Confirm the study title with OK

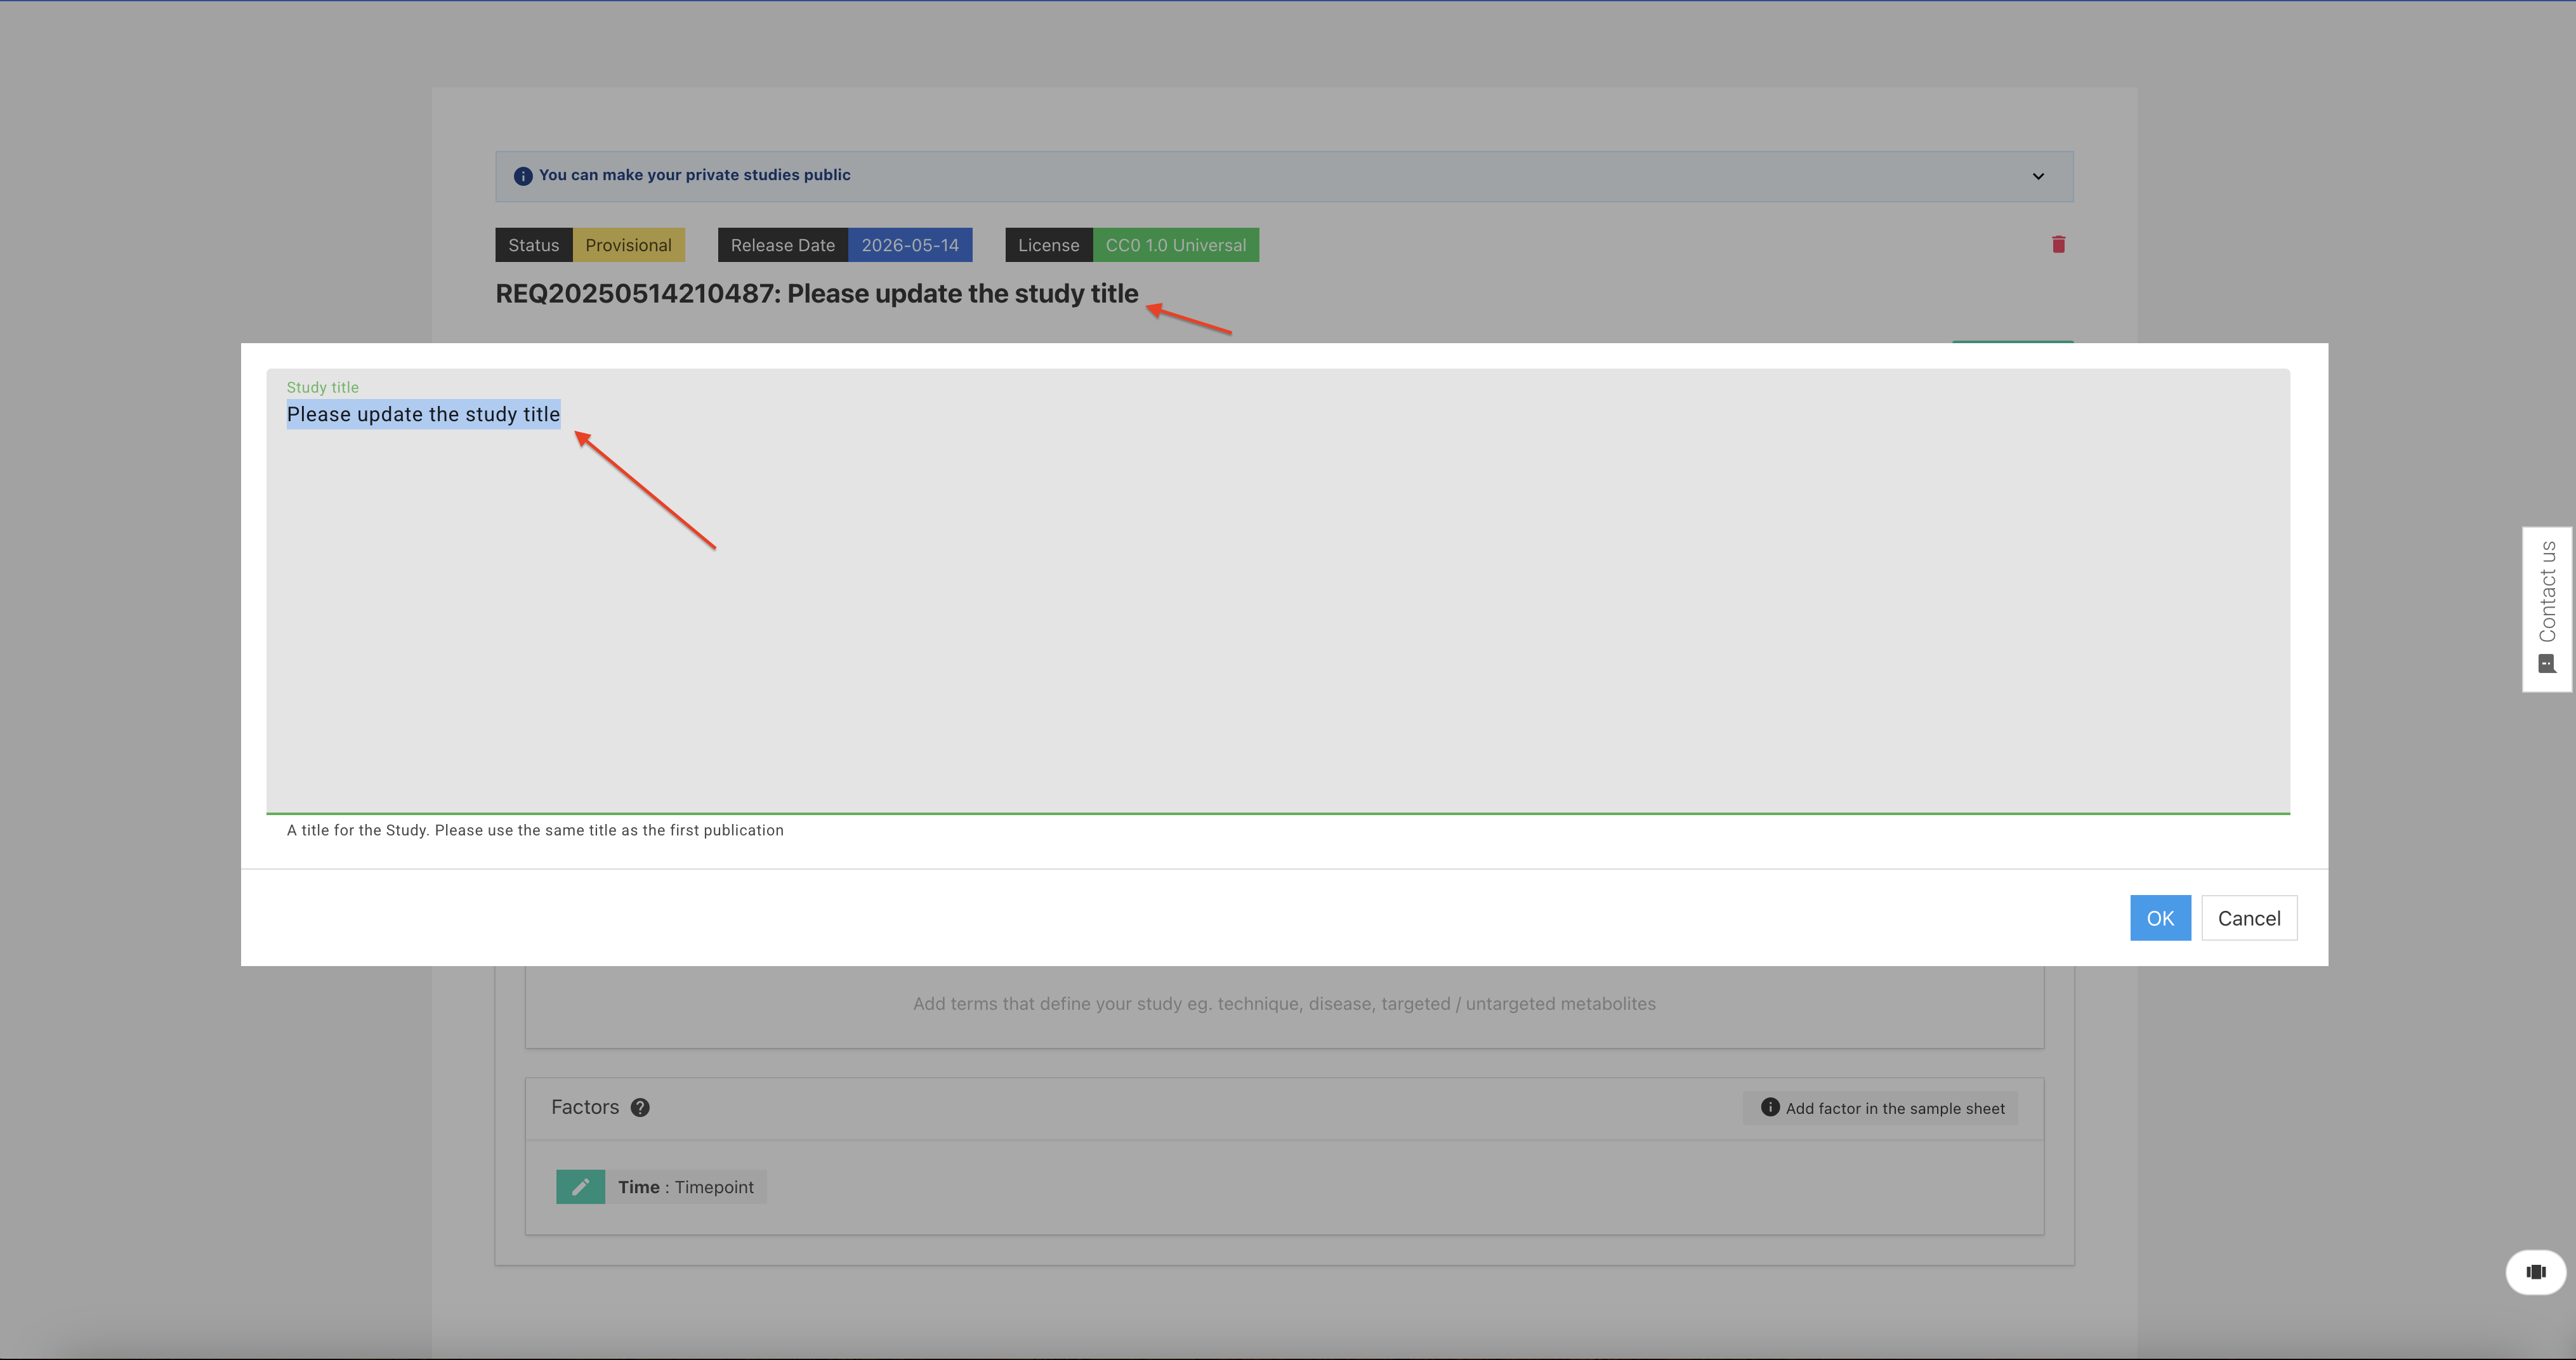coord(2160,918)
